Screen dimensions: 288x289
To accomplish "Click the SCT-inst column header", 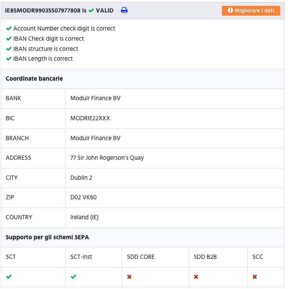I will click(x=81, y=257).
